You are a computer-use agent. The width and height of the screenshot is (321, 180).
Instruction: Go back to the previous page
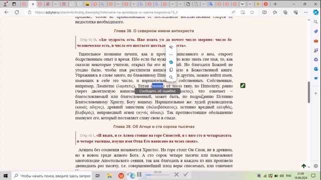7,12
